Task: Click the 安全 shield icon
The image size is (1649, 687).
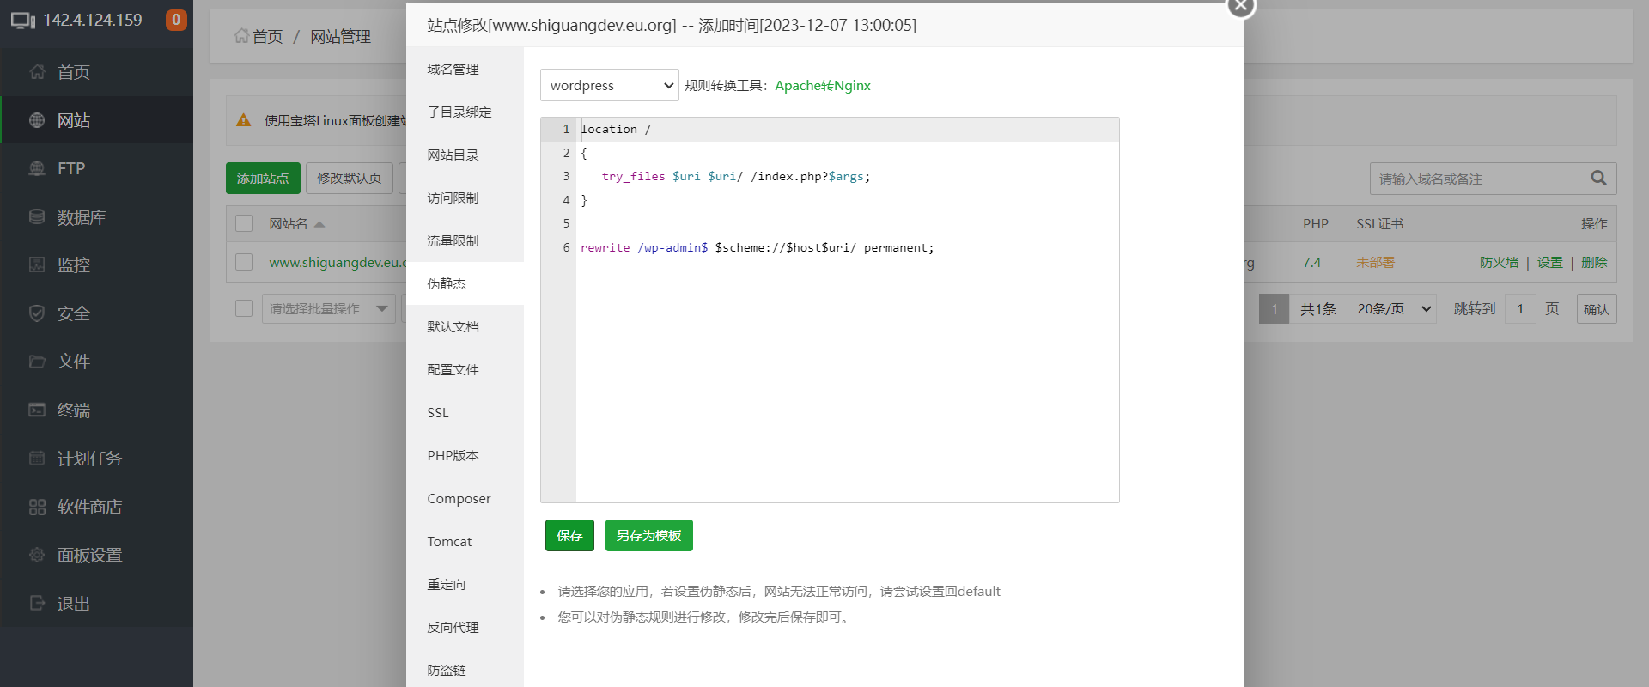Action: tap(37, 313)
